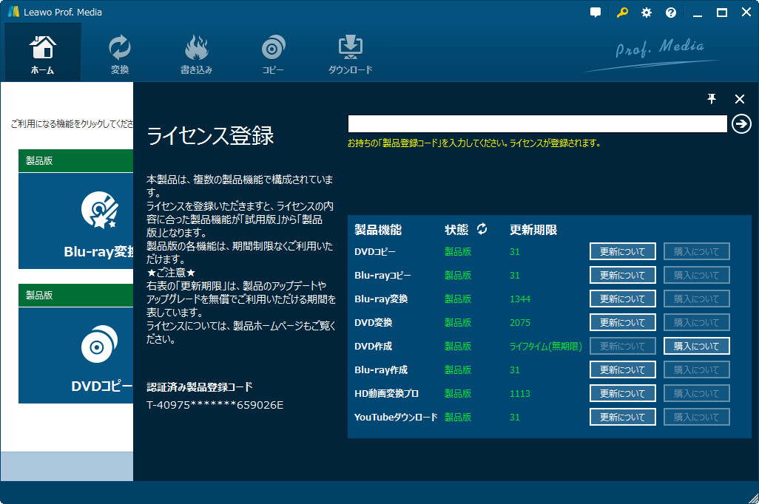The height and width of the screenshot is (504, 759).
Task: Click 更新について for DVDコピー
Action: [622, 252]
